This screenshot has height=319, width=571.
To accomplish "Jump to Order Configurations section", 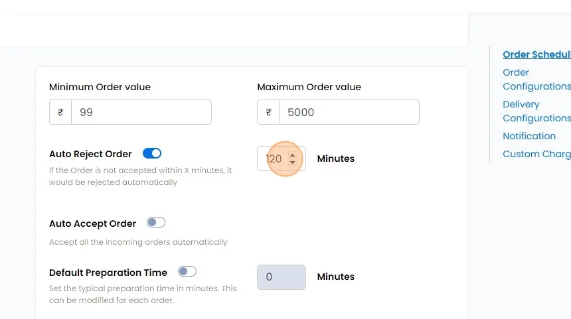I will [x=536, y=80].
